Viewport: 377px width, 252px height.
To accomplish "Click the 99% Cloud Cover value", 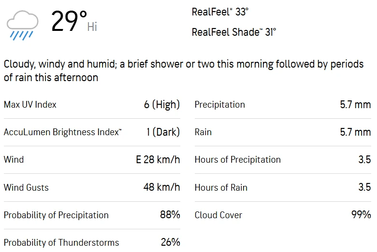I will (361, 215).
